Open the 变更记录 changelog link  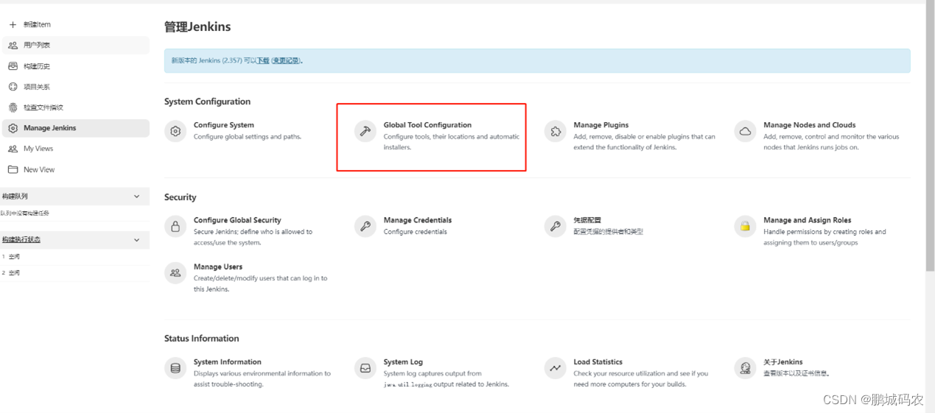coord(286,60)
